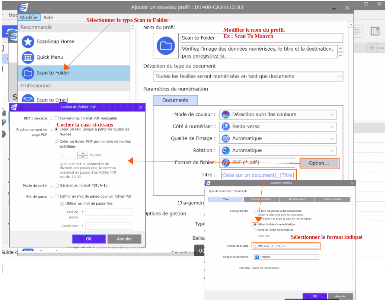This screenshot has width=386, height=301.
Task: Click OK in the Option du fichier PDF dialog
Action: (89, 239)
